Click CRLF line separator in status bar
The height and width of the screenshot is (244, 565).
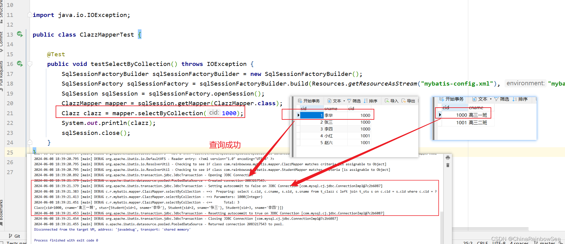click(x=482, y=242)
